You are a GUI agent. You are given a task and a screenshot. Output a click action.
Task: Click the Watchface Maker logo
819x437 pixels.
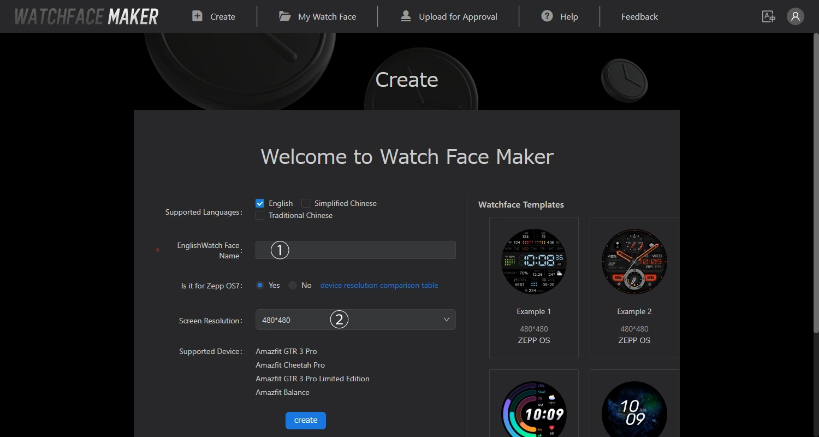click(x=86, y=16)
